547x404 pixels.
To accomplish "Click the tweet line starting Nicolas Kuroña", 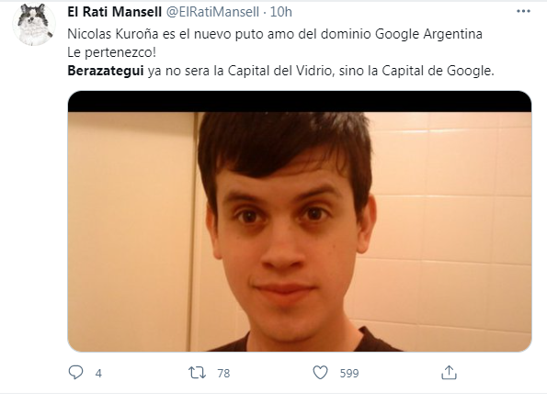I will click(275, 34).
